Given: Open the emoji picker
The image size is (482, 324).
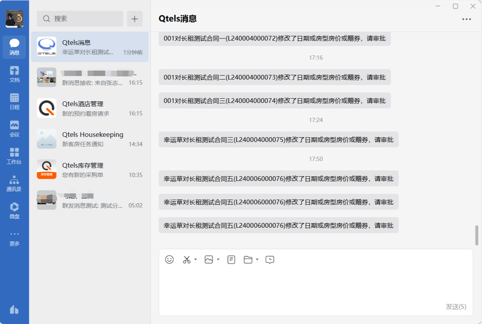Looking at the screenshot, I should [169, 260].
